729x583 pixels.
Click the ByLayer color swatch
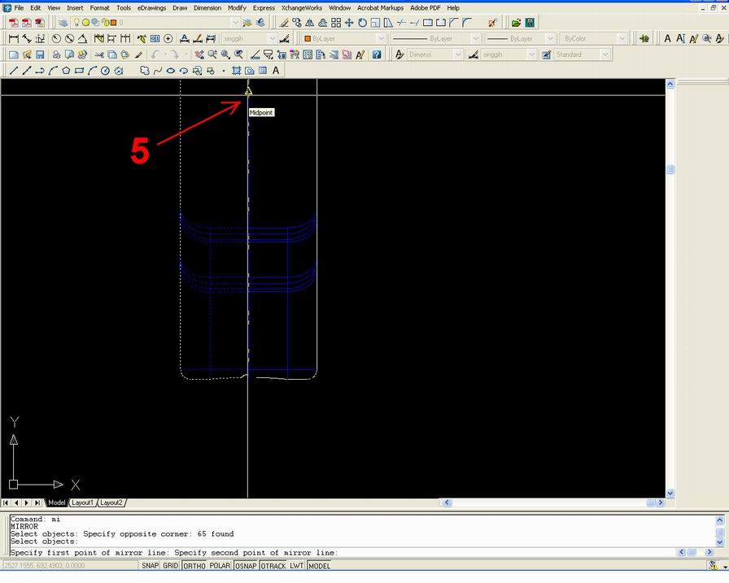(306, 38)
